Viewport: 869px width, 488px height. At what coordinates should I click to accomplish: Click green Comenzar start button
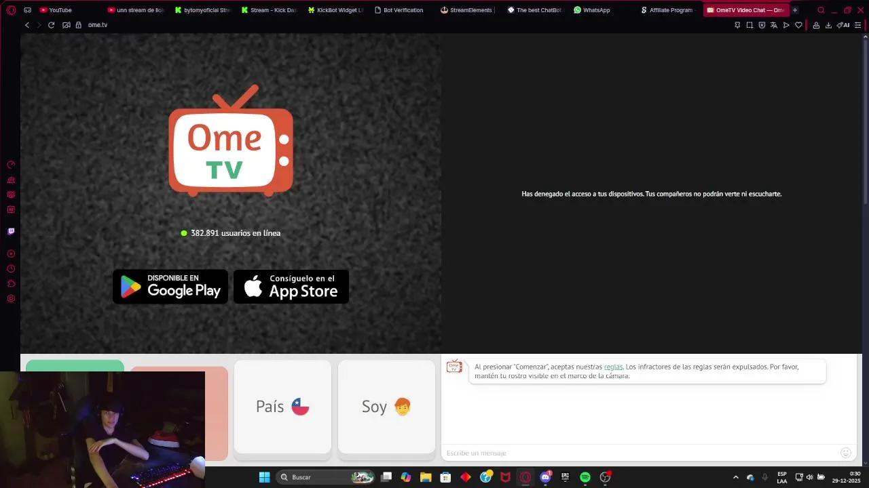tap(75, 366)
